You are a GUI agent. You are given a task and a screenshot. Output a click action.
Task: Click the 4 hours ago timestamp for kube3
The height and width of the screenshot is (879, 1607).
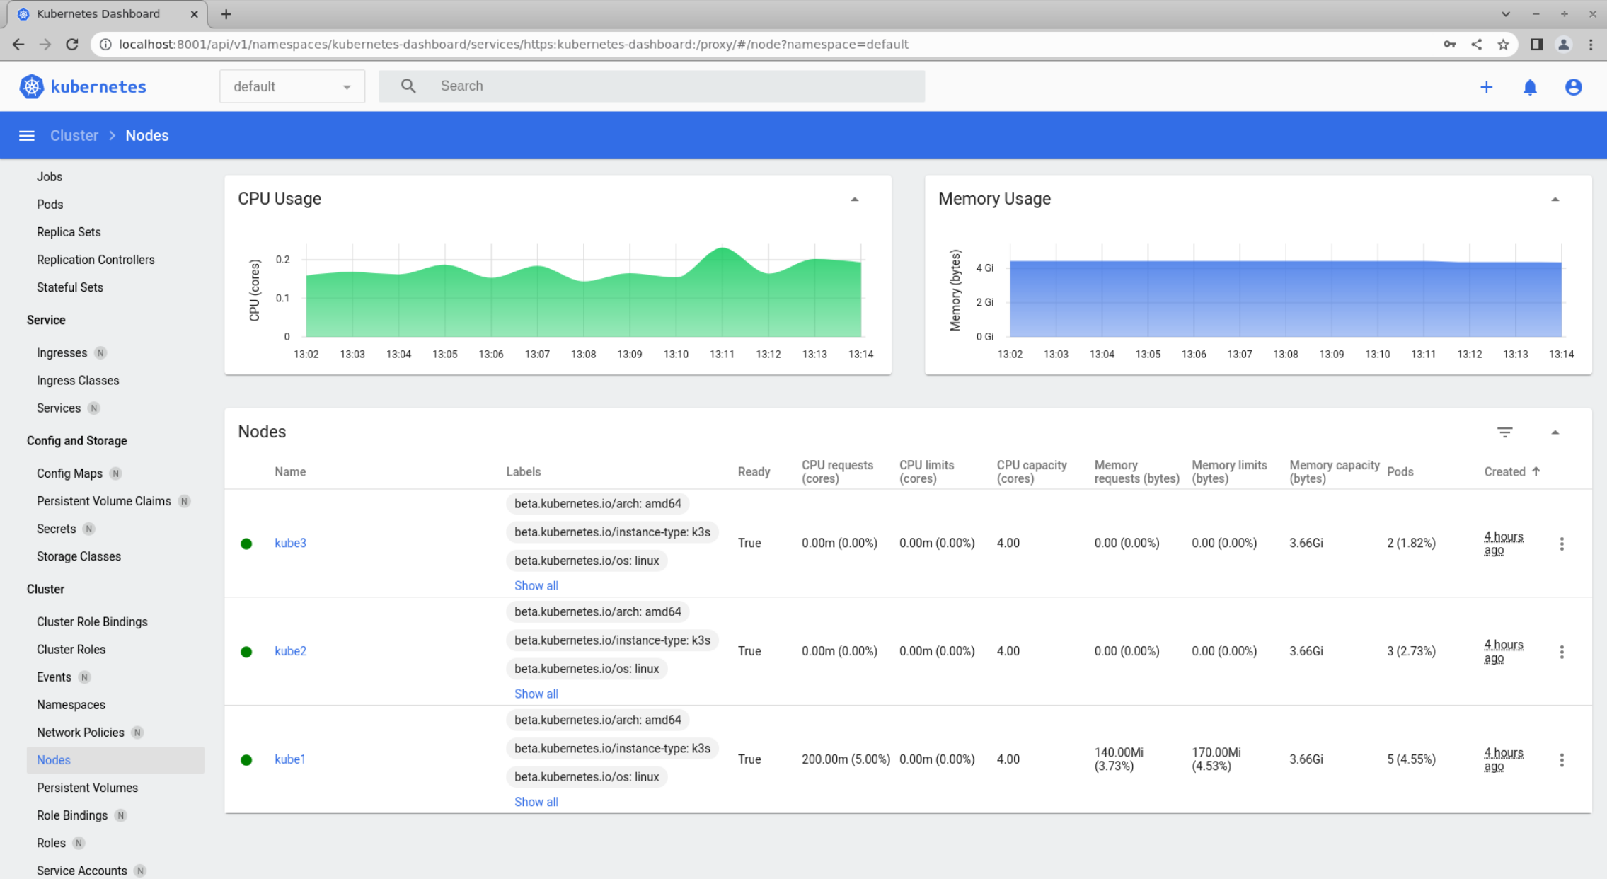point(1503,543)
